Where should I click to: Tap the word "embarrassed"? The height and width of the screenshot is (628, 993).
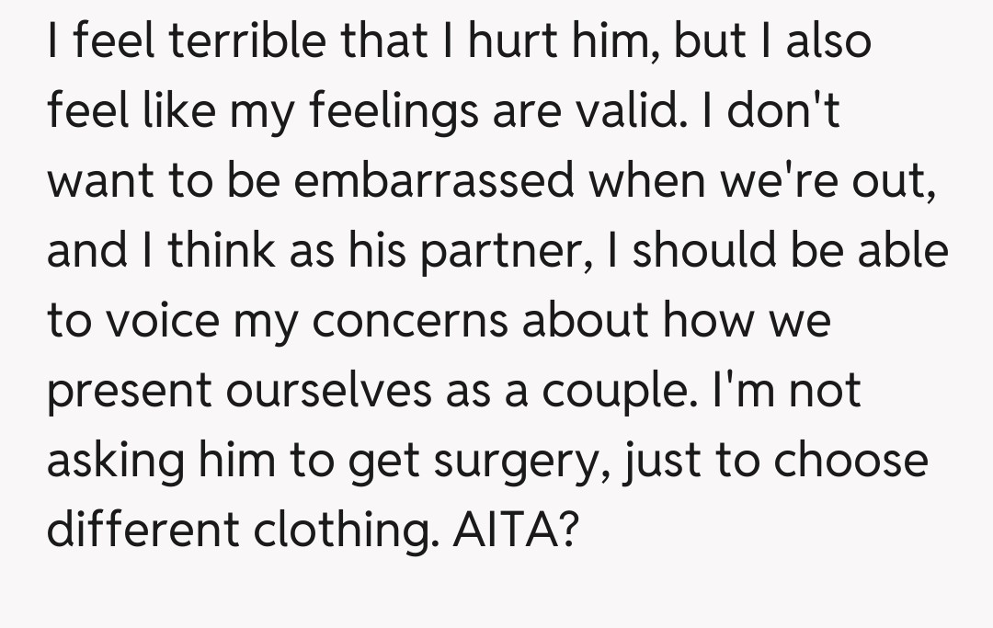pos(437,181)
